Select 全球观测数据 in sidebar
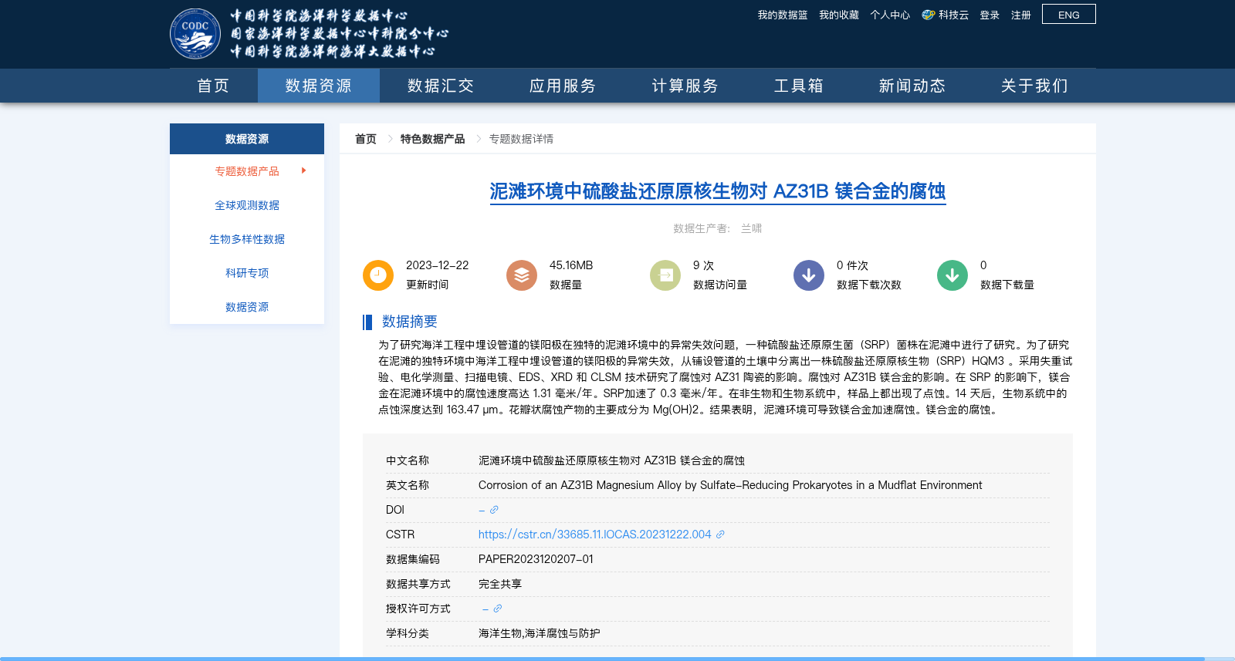Viewport: 1235px width, 661px height. click(x=247, y=205)
